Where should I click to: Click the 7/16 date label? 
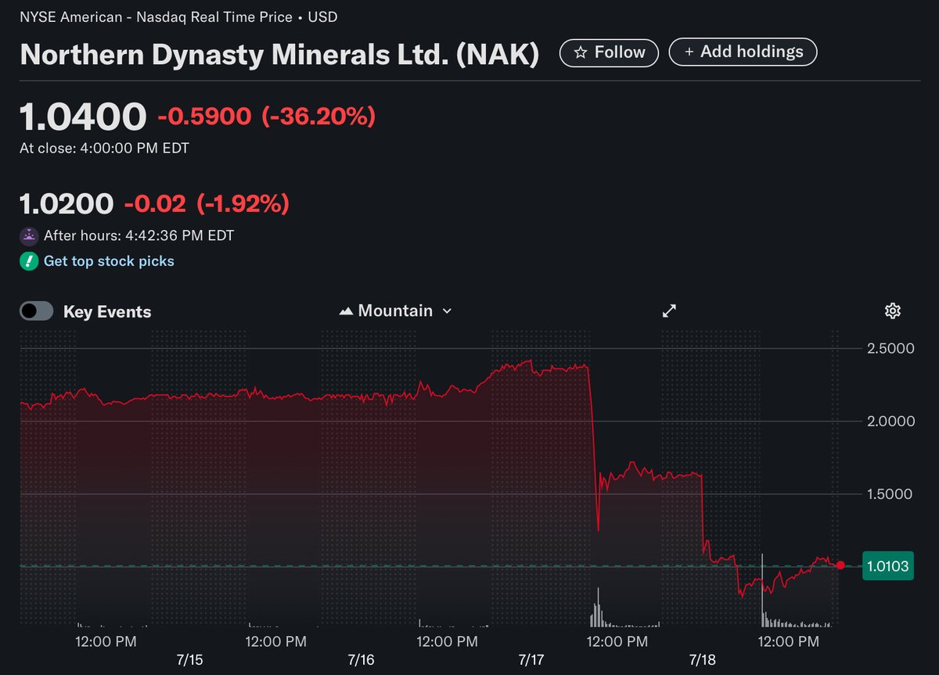pyautogui.click(x=361, y=660)
